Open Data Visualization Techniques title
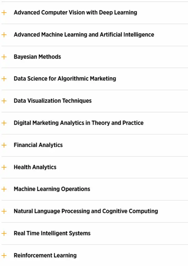 click(x=52, y=101)
